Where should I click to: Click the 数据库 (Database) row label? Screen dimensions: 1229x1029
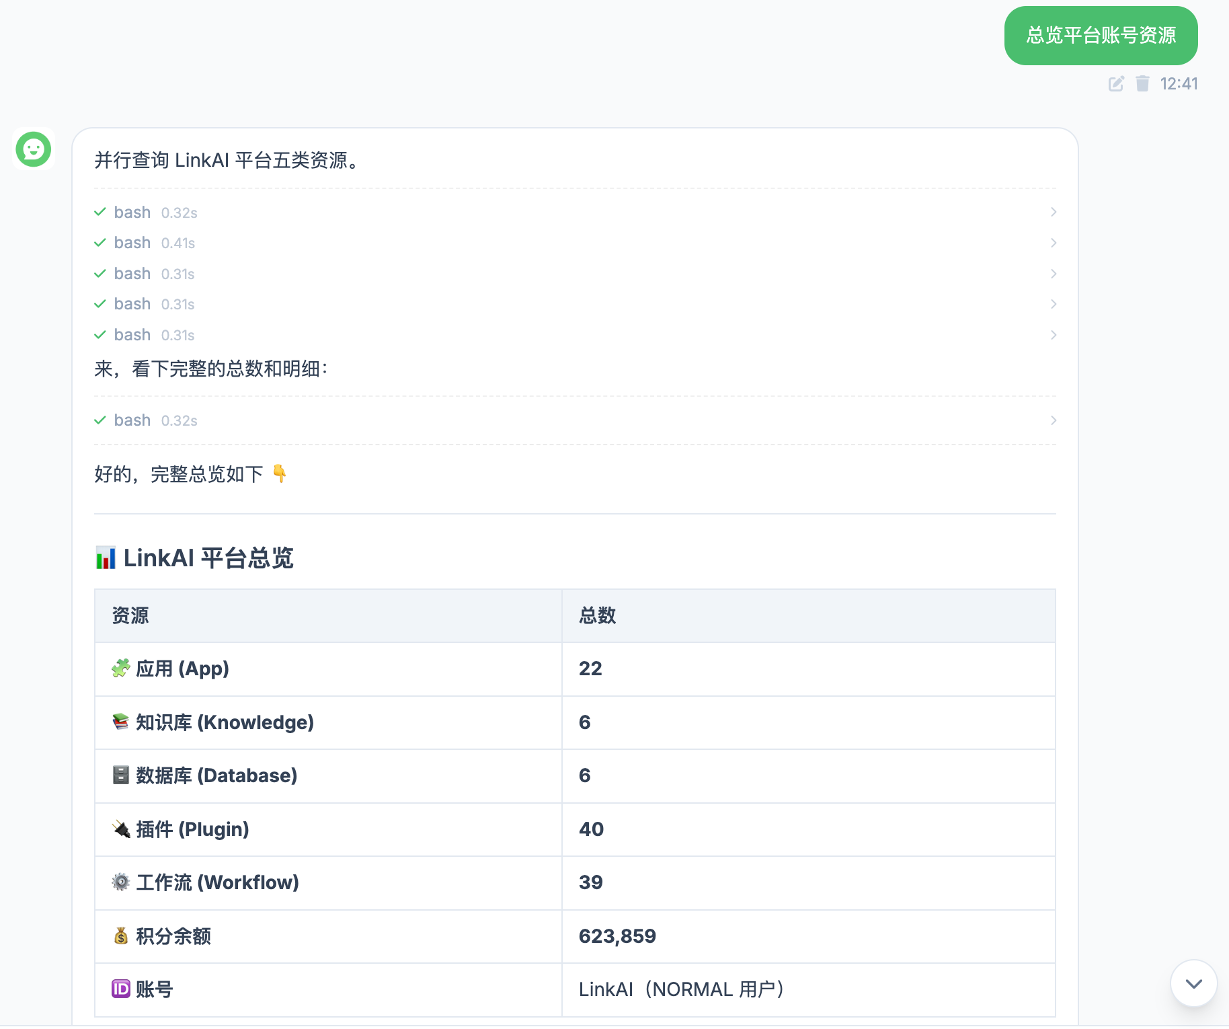tap(216, 775)
